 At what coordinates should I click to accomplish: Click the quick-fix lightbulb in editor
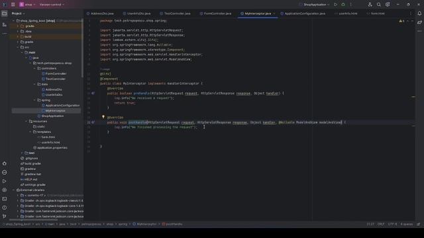click(x=103, y=117)
